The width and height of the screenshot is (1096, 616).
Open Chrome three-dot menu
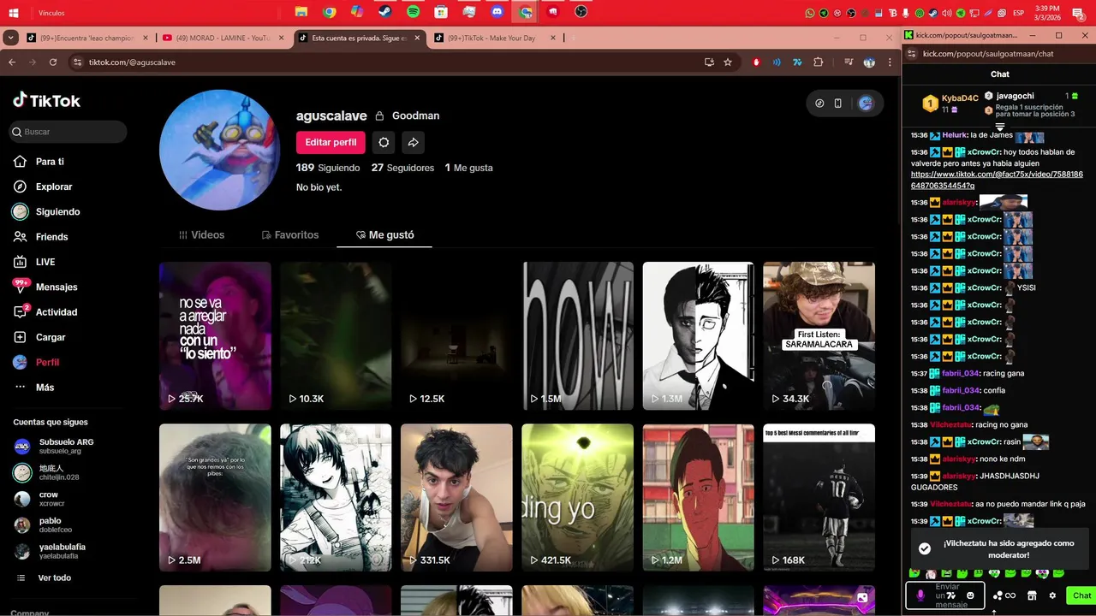click(x=890, y=62)
